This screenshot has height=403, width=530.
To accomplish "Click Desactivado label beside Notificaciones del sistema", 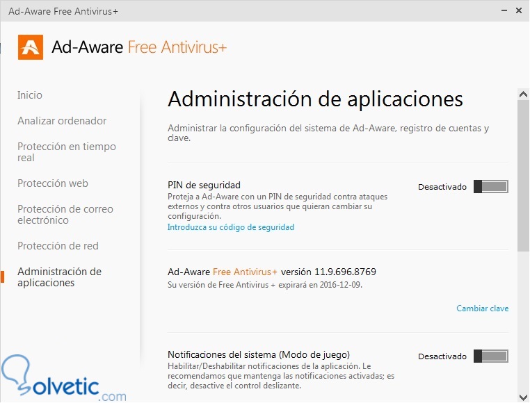I will point(442,356).
